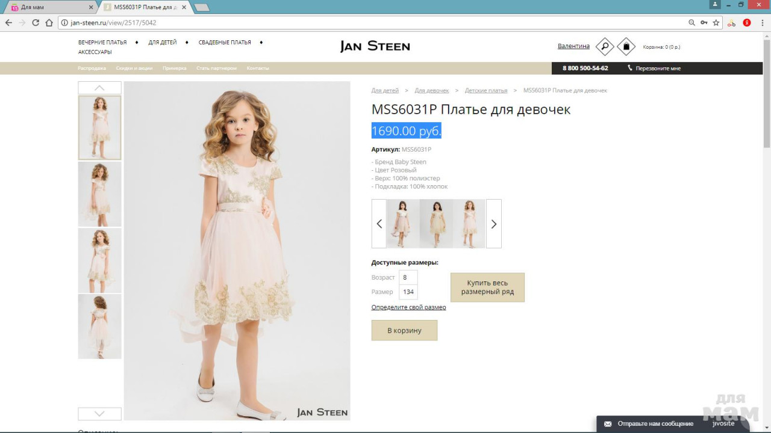Go to the browser home page
The height and width of the screenshot is (433, 771).
tap(49, 23)
